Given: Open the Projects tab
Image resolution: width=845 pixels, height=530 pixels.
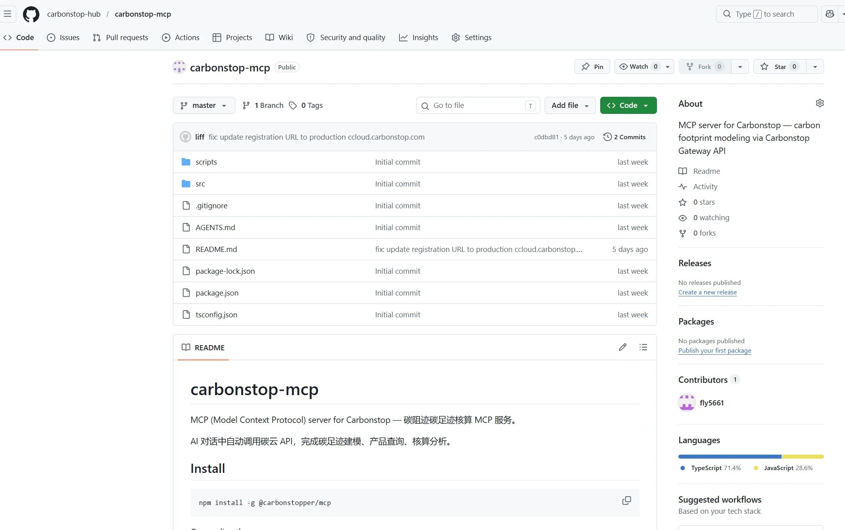Looking at the screenshot, I should pos(232,37).
